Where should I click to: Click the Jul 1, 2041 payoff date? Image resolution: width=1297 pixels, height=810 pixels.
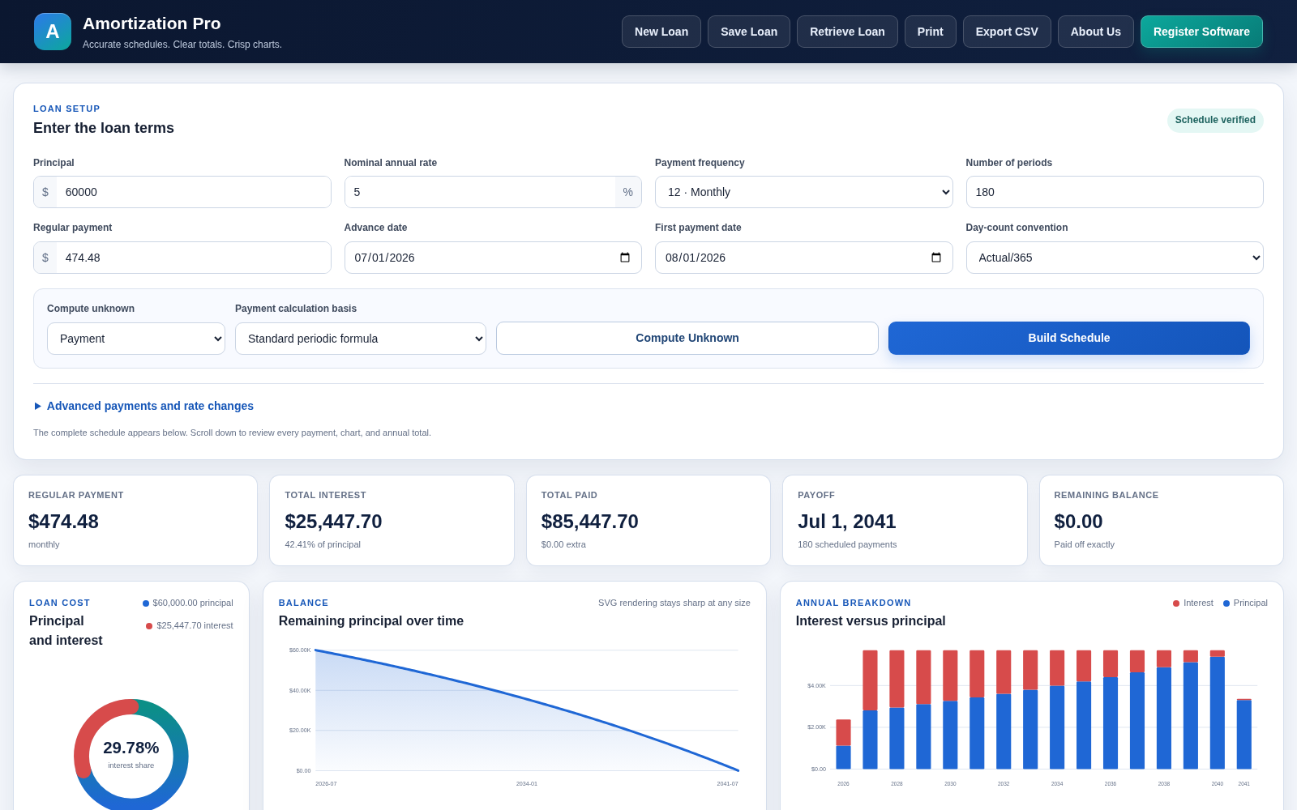click(x=847, y=522)
